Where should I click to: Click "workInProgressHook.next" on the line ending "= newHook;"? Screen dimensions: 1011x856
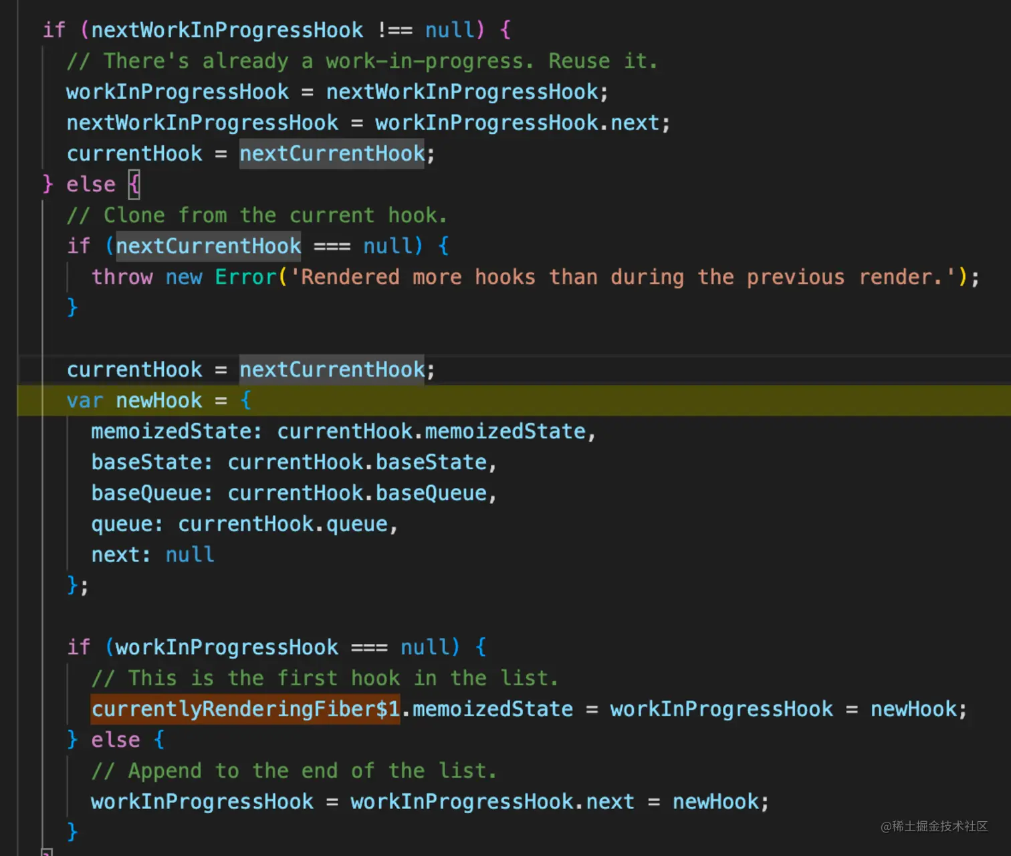tap(492, 801)
